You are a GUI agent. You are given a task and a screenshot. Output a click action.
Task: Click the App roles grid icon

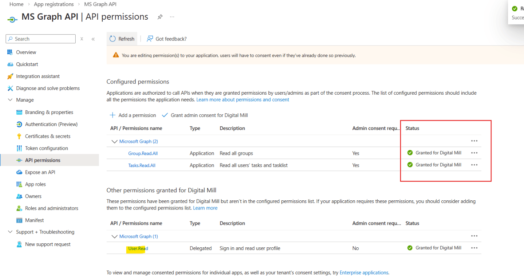click(x=19, y=184)
